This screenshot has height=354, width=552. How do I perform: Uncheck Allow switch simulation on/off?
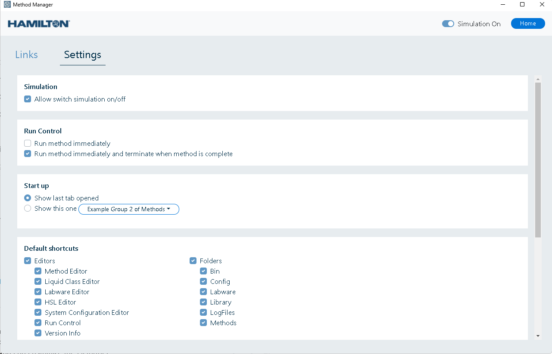coord(28,99)
